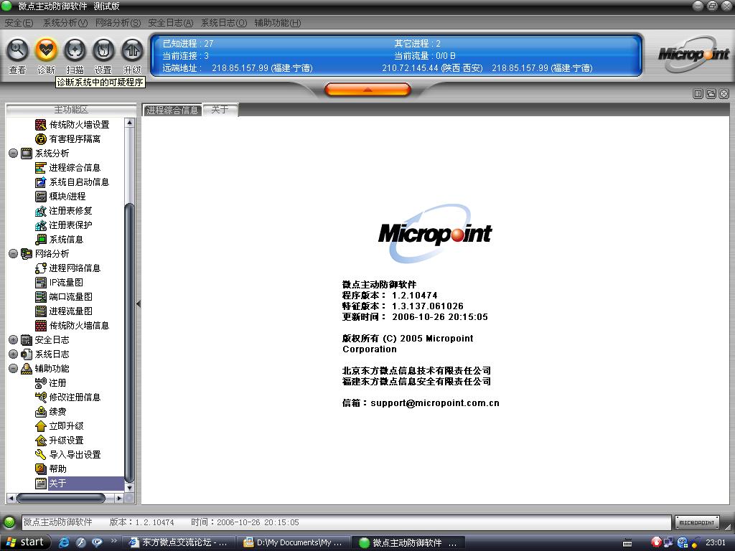The width and height of the screenshot is (735, 551).
Task: Open 设置 settings toolbar icon
Action: (103, 50)
